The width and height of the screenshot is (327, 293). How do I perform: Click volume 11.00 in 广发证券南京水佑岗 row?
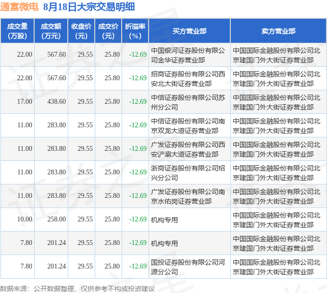25,195
